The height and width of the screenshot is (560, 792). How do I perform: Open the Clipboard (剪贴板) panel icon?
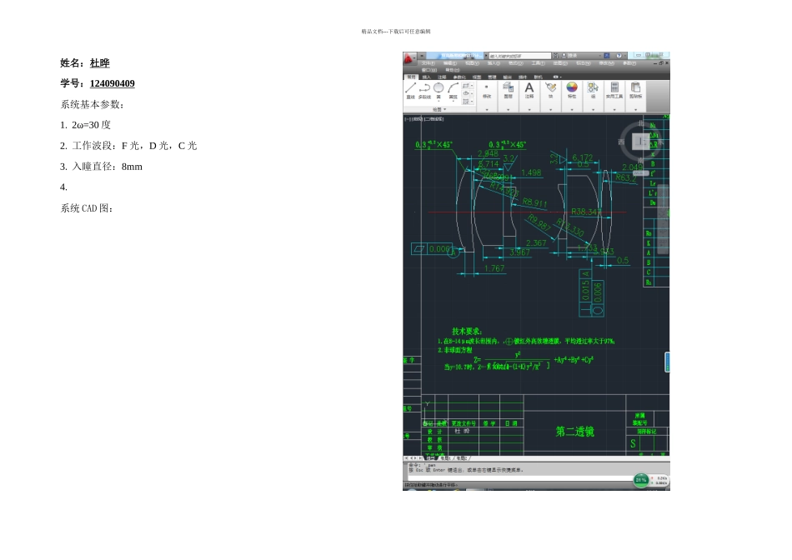[636, 87]
